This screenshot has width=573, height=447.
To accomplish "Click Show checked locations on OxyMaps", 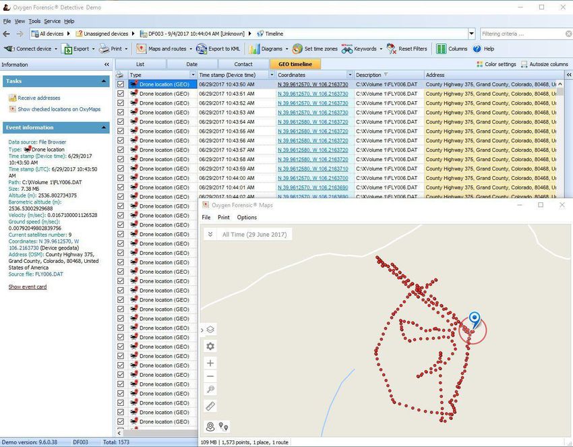I will point(59,109).
